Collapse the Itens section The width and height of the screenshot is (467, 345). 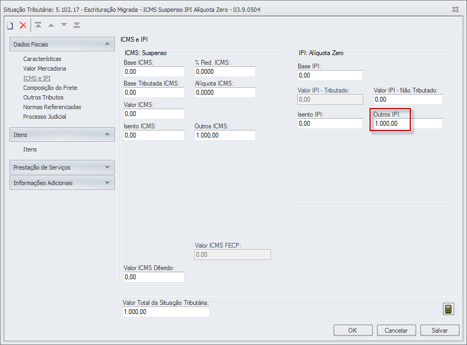coord(108,135)
